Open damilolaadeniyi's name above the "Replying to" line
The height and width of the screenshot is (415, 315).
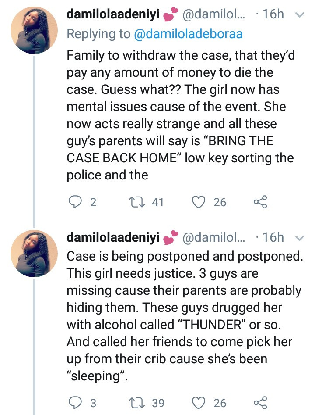pyautogui.click(x=112, y=14)
